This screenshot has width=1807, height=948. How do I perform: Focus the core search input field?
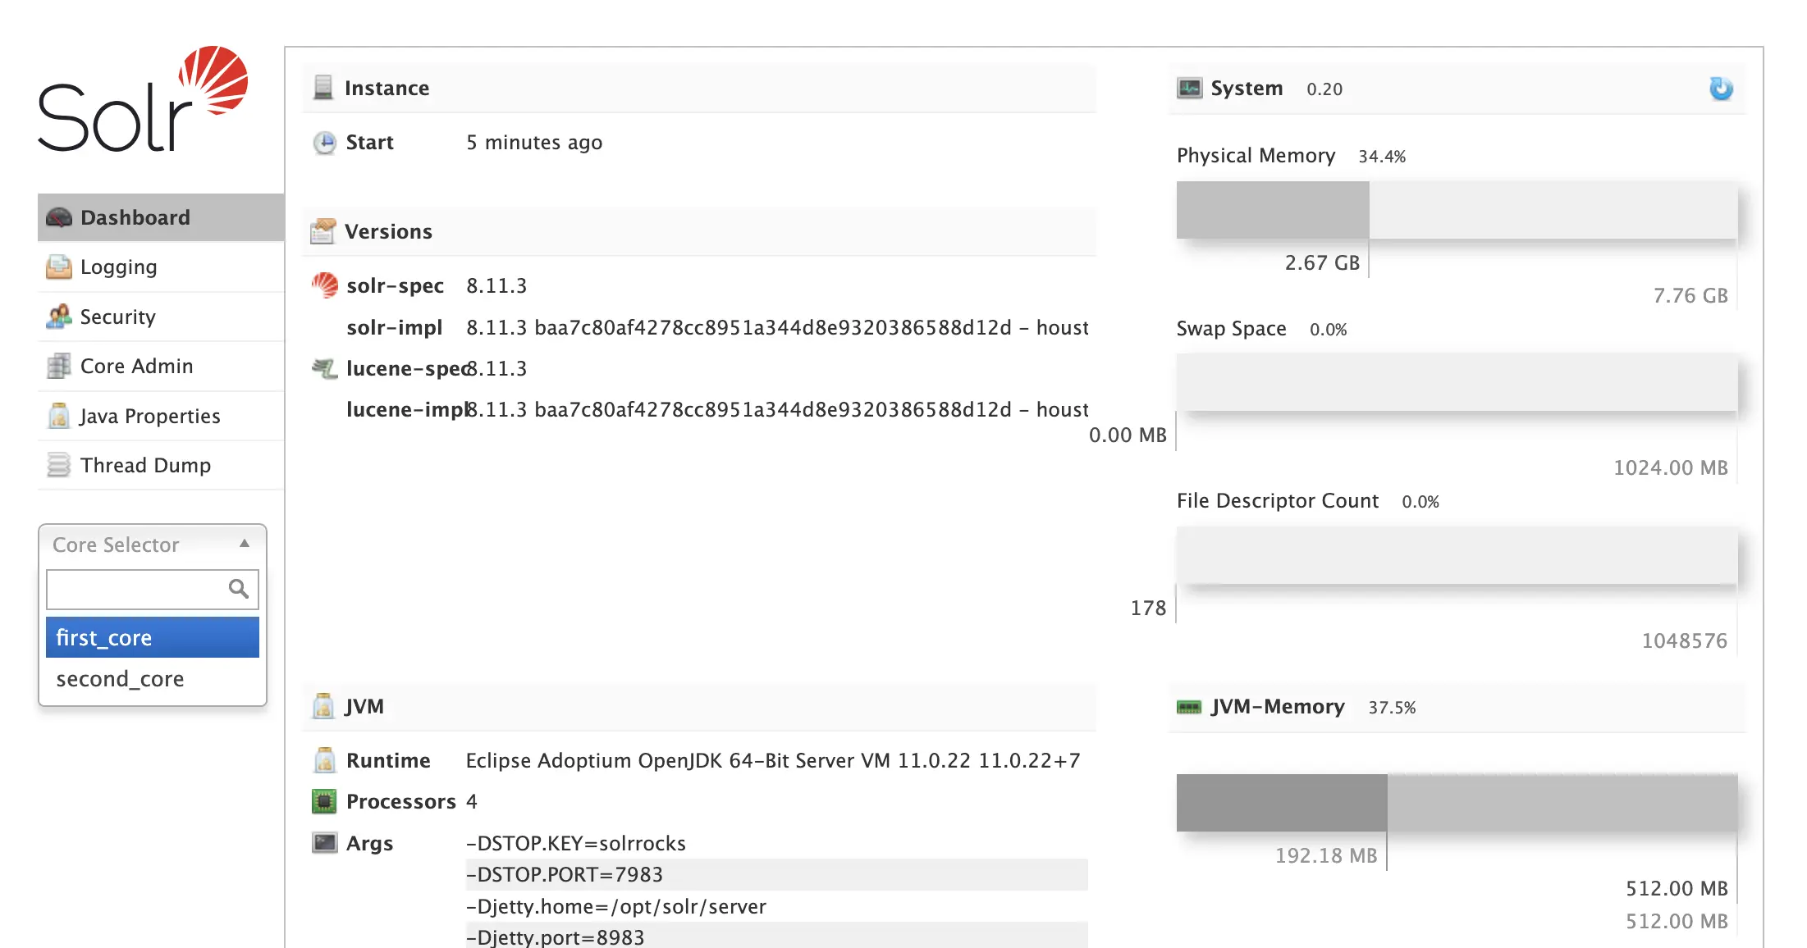click(153, 589)
